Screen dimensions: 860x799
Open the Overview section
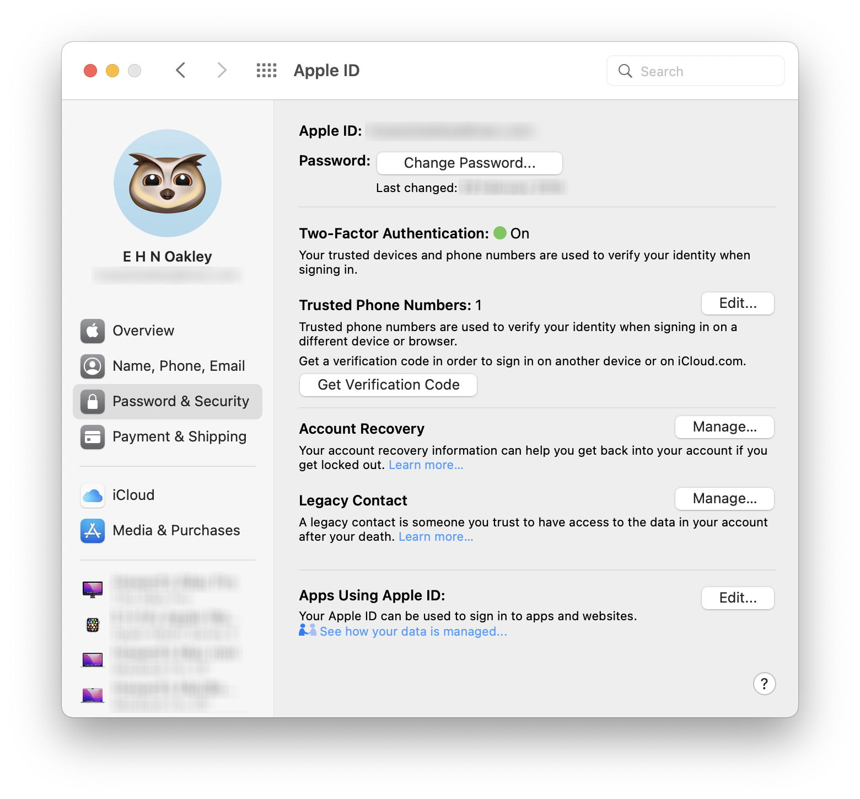(x=143, y=331)
